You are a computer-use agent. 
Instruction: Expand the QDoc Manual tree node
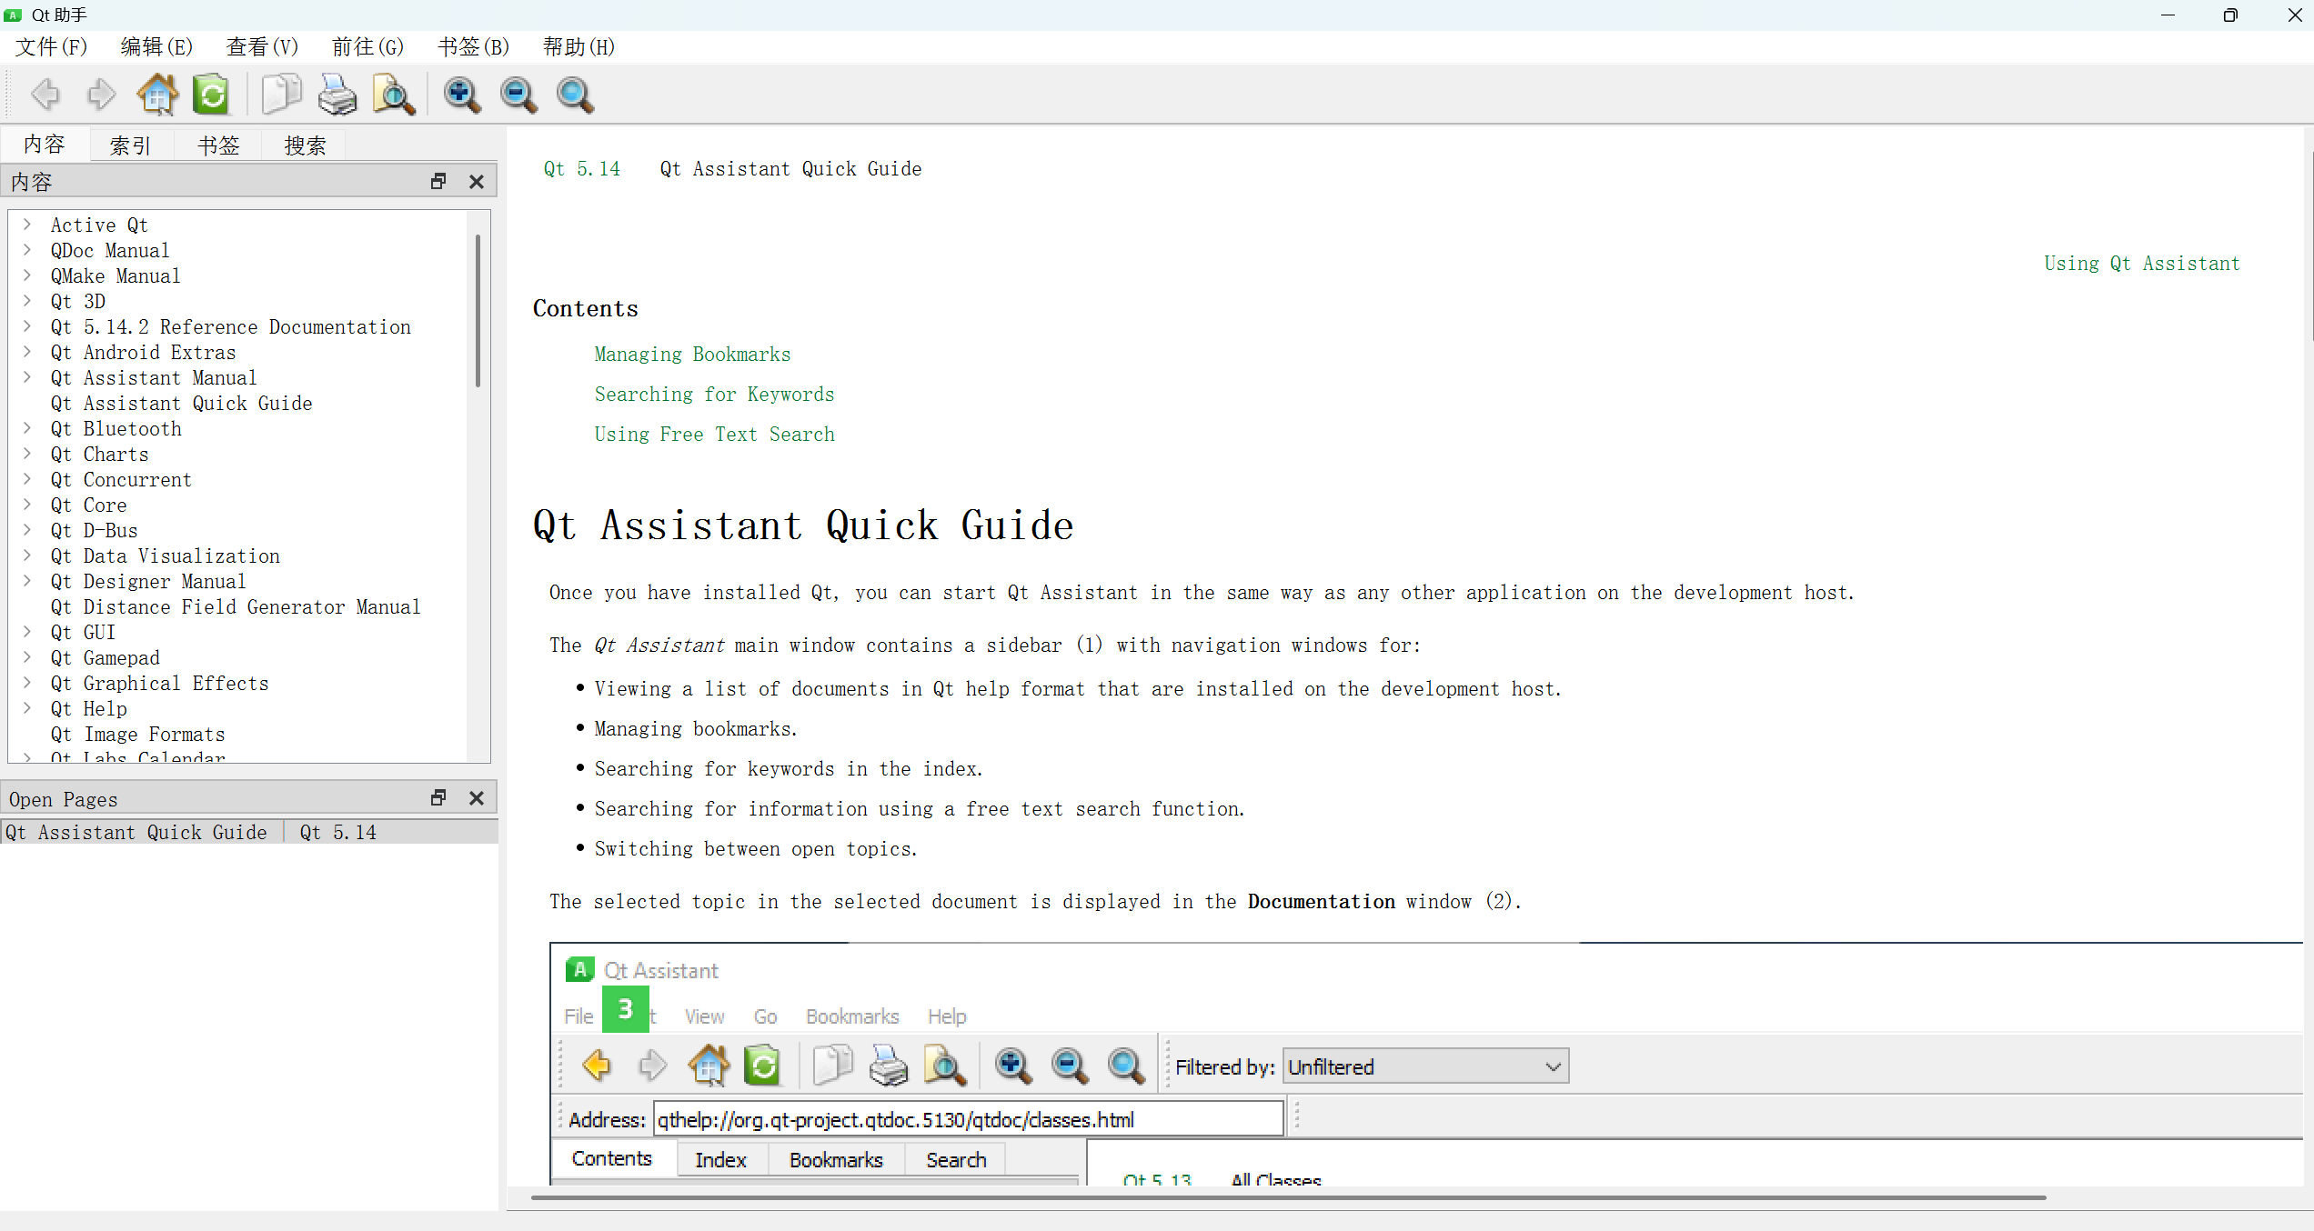point(27,250)
